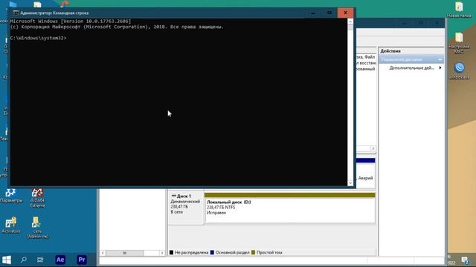Close the Command Prompt window
Image resolution: width=476 pixels, height=267 pixels.
click(345, 13)
